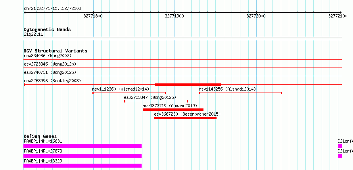
Task: Click the 32772000 ruler position label
Action: tap(256, 16)
